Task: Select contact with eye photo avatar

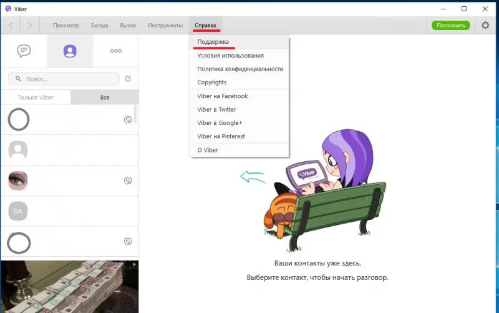Action: [69, 181]
